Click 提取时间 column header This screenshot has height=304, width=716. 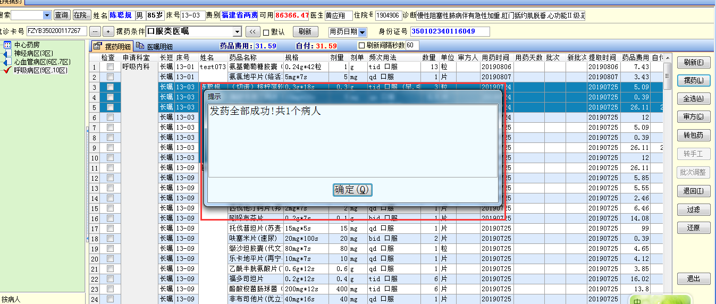coord(603,57)
